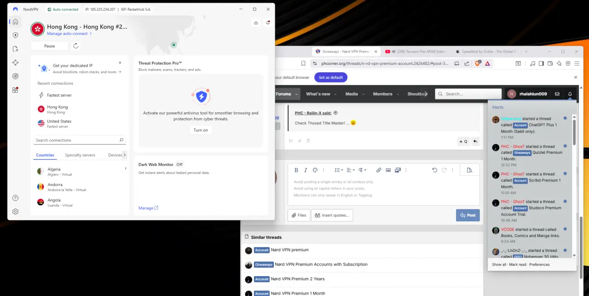Image resolution: width=589 pixels, height=296 pixels.
Task: Click Insert quotes button
Action: (332, 215)
